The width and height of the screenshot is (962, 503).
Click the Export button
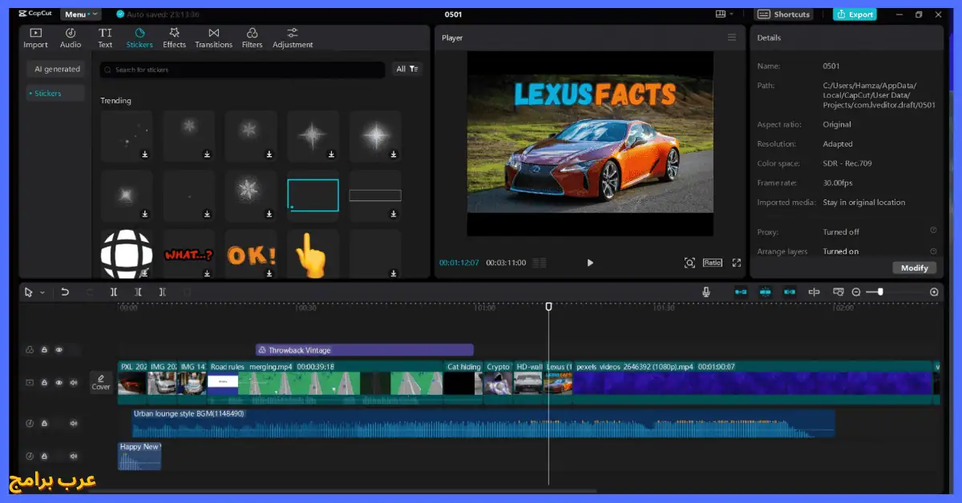855,14
